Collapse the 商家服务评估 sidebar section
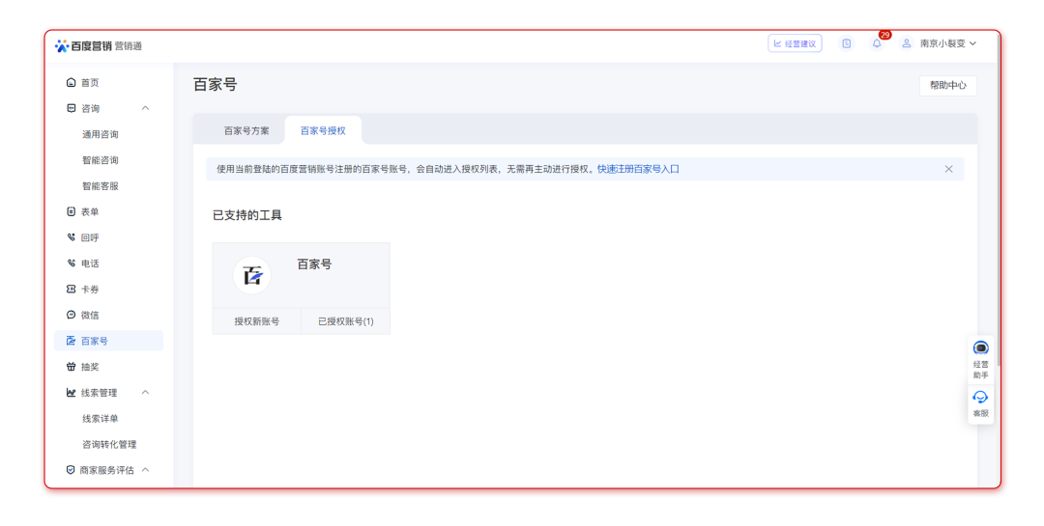 click(x=145, y=470)
